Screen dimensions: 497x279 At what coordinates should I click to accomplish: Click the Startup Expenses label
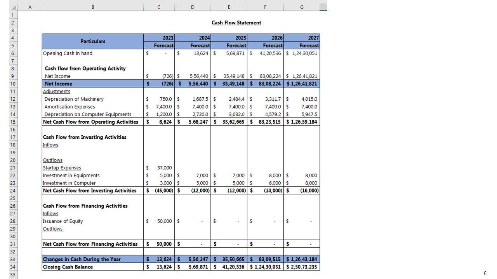click(x=62, y=168)
